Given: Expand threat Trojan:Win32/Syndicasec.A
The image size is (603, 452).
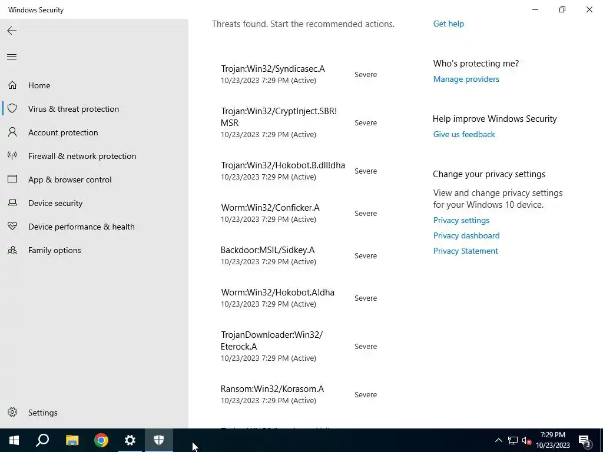Looking at the screenshot, I should tap(299, 74).
